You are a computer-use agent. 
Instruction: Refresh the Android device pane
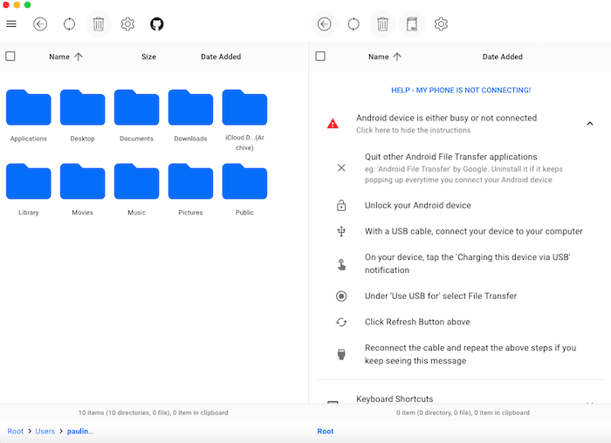point(354,24)
